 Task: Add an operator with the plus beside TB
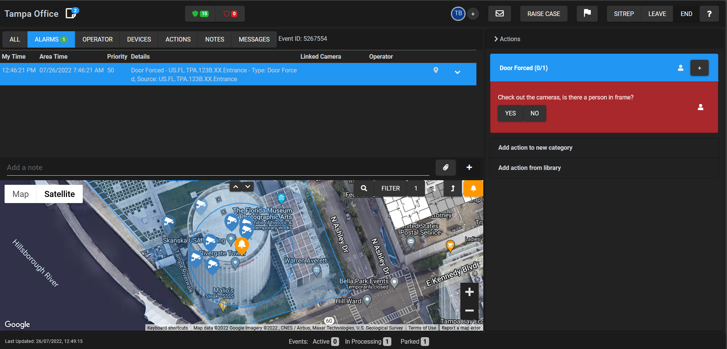(x=473, y=14)
